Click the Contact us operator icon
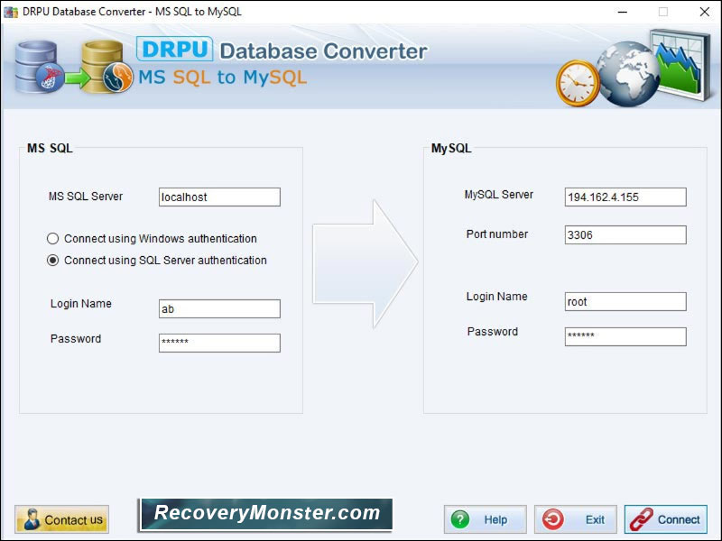Image resolution: width=722 pixels, height=541 pixels. coord(31,518)
